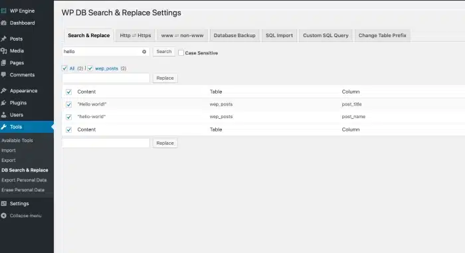Switch to the Database Backup tab
This screenshot has height=253, width=465.
[x=234, y=35]
